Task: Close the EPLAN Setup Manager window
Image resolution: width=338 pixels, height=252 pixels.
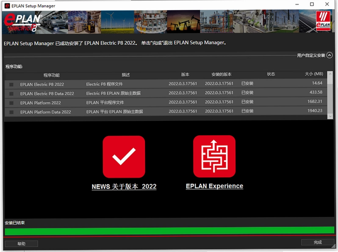Action: [x=327, y=4]
